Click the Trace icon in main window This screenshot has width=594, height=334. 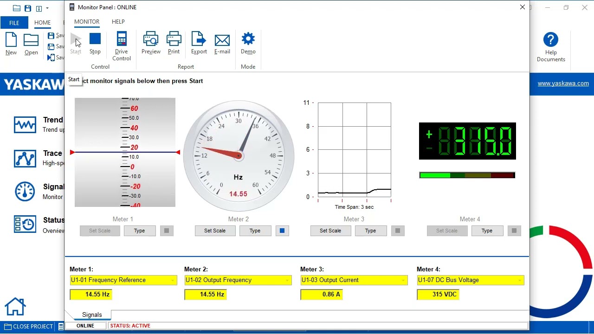click(25, 159)
